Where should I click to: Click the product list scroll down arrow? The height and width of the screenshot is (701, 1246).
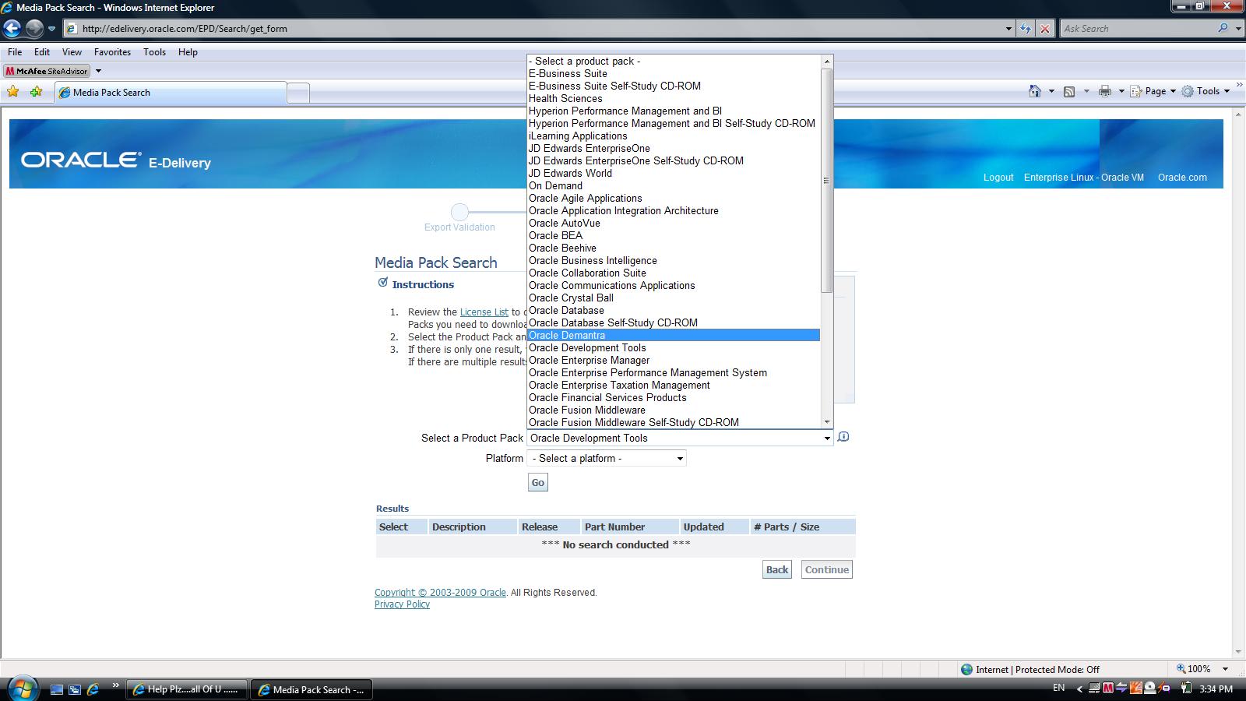click(827, 422)
